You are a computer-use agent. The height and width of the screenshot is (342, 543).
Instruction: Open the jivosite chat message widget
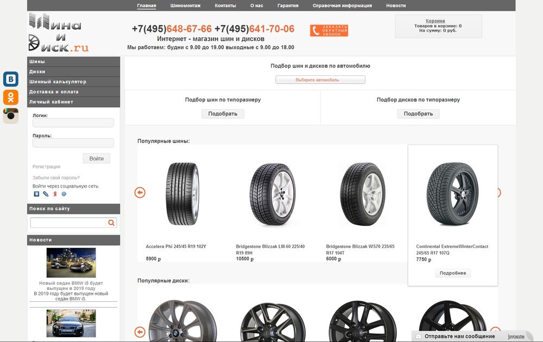pos(472,336)
